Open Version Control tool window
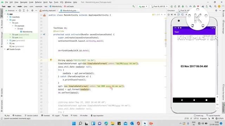 click(31, 115)
